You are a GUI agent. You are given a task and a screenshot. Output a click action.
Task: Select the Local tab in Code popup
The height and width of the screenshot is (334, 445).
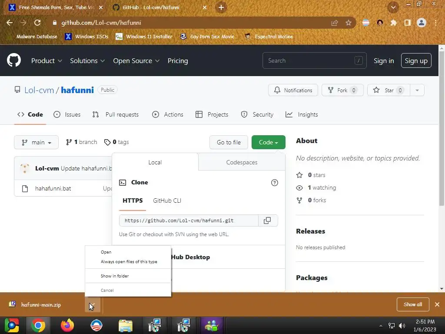point(155,162)
